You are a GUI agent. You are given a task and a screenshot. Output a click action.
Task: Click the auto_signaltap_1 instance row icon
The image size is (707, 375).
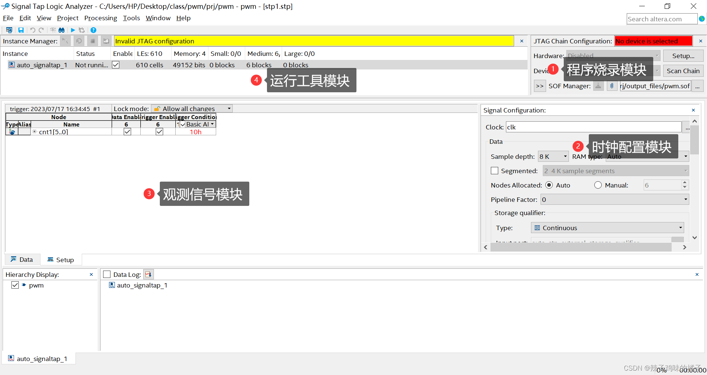pos(11,65)
